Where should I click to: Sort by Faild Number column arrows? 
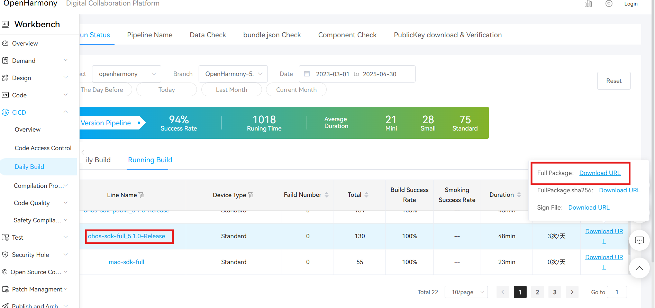(326, 195)
